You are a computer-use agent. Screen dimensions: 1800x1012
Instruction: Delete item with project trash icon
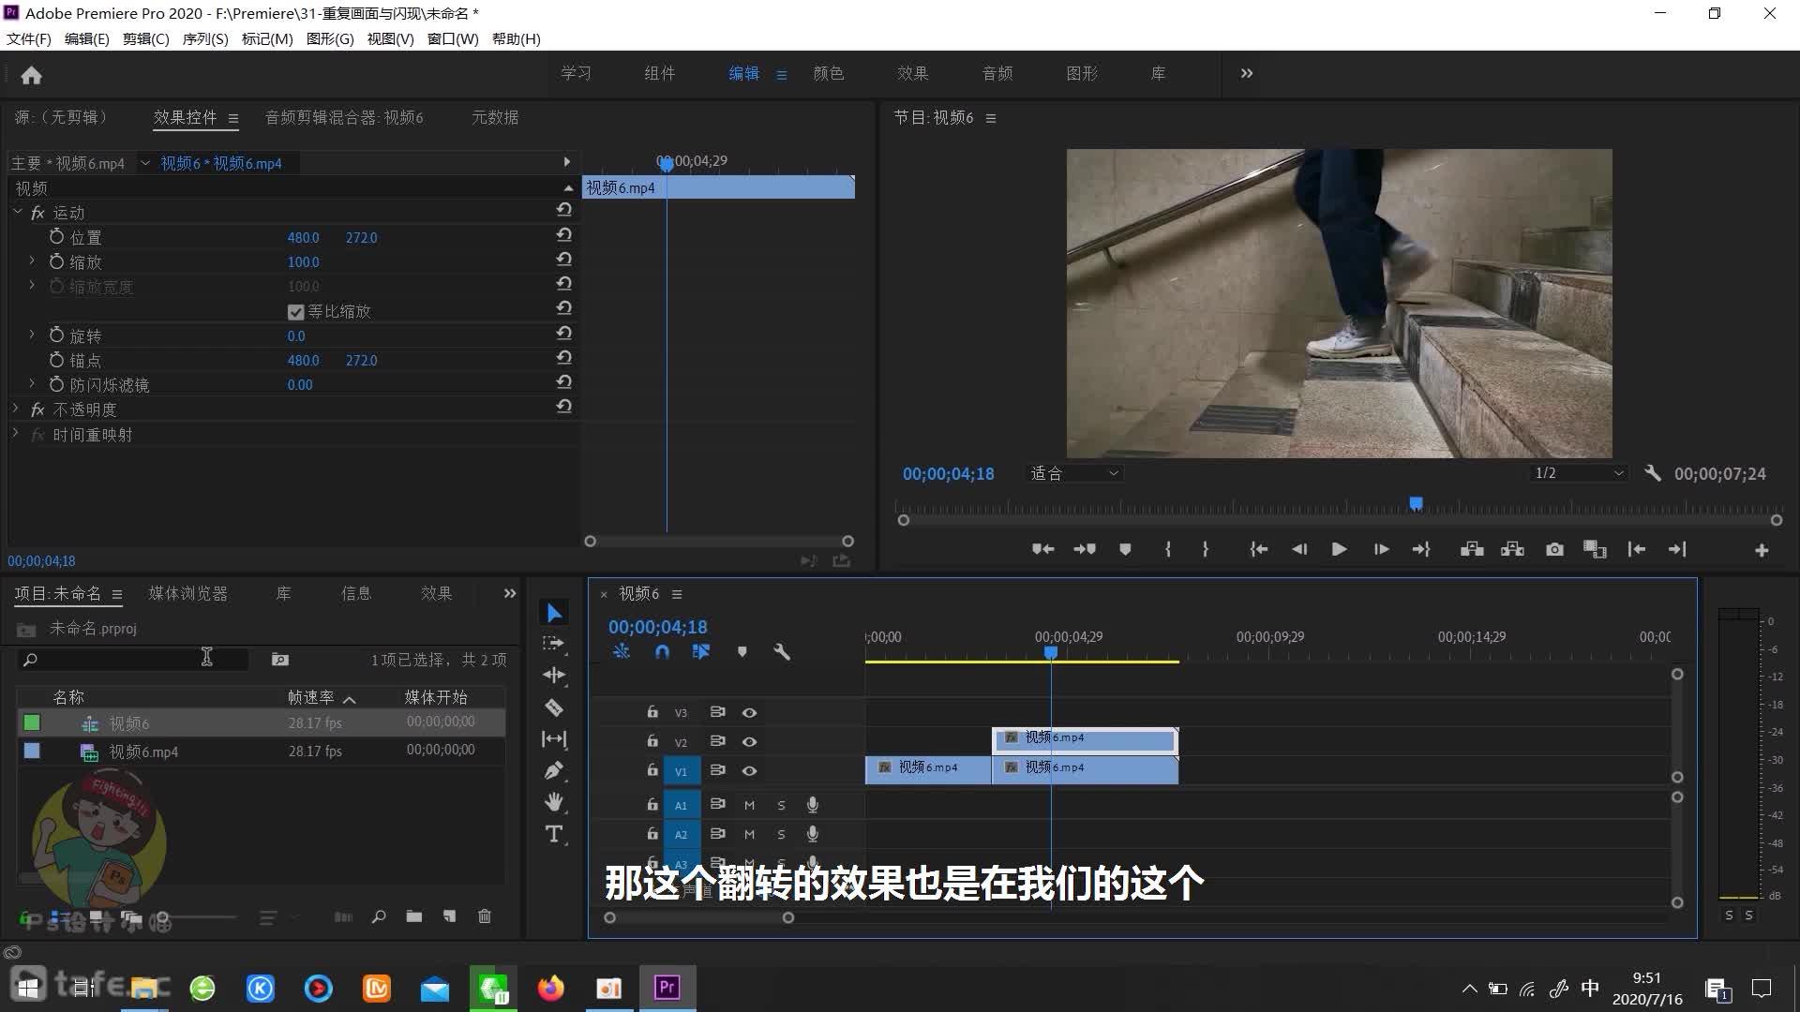[485, 916]
